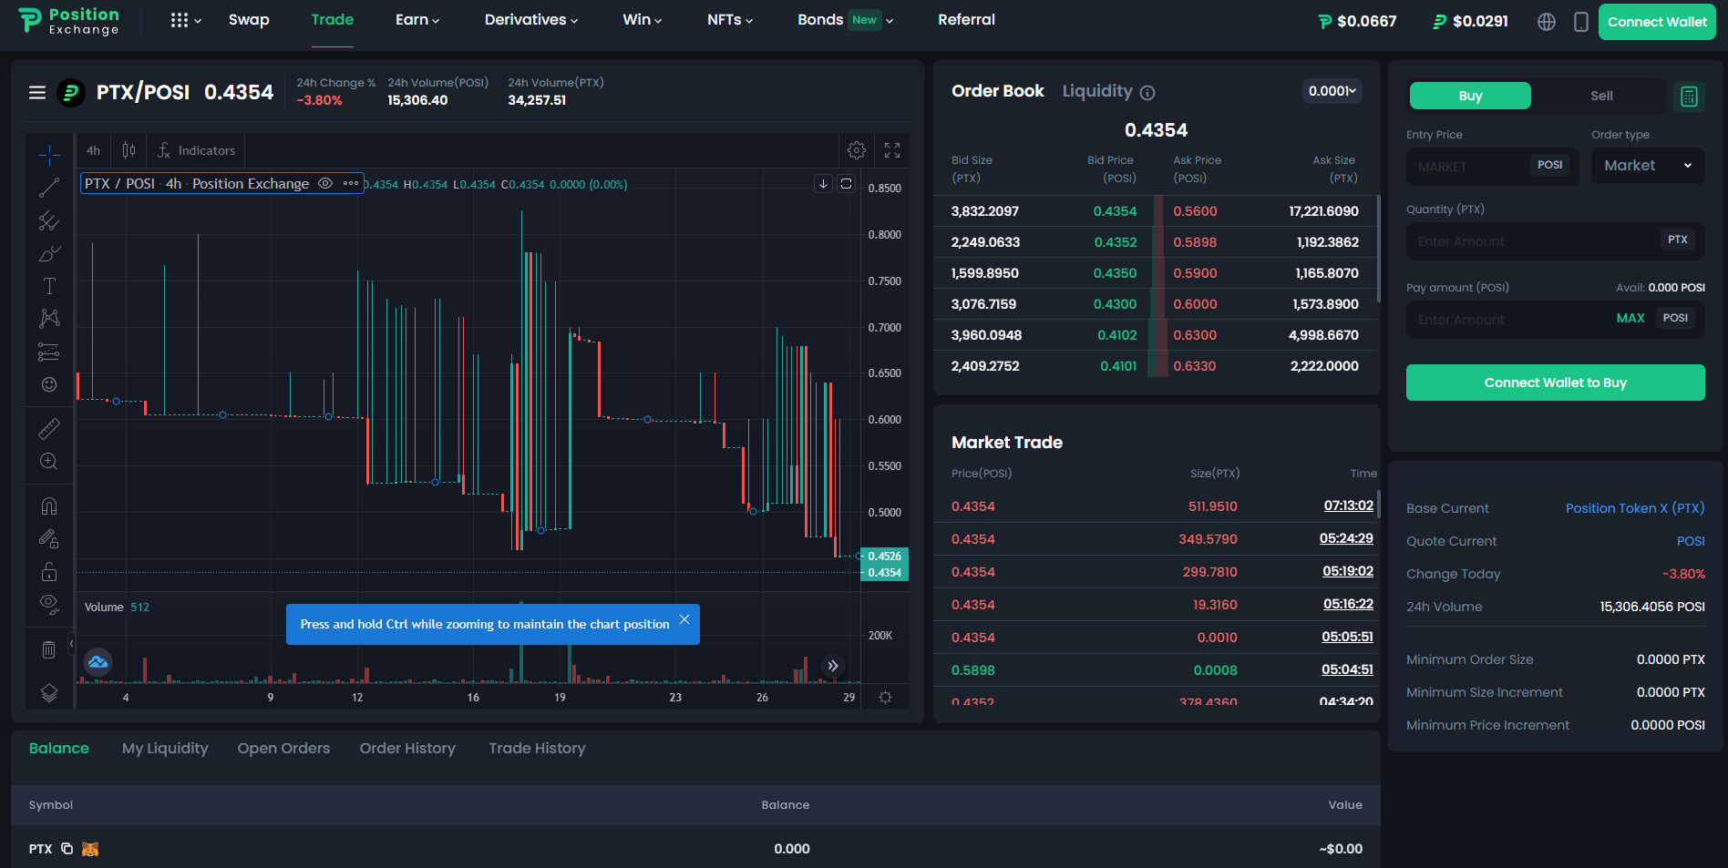This screenshot has width=1728, height=868.
Task: Select the brush drawing tool
Action: tap(49, 253)
